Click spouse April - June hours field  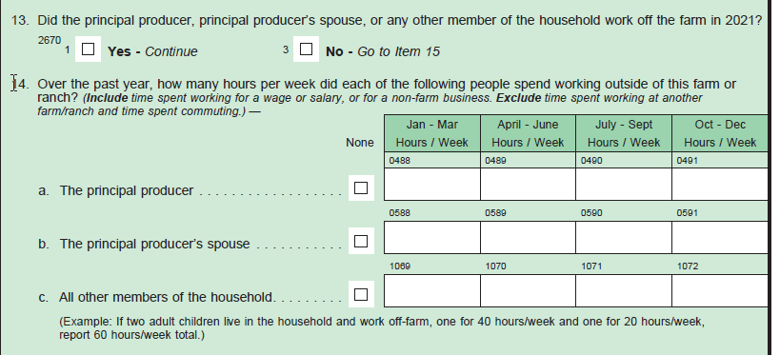(528, 238)
